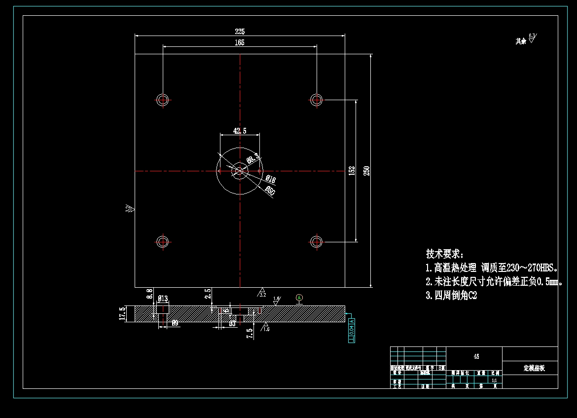Viewport: 577px width, 418px height.
Task: Select the vertical 250 height dimension text
Action: pyautogui.click(x=366, y=171)
